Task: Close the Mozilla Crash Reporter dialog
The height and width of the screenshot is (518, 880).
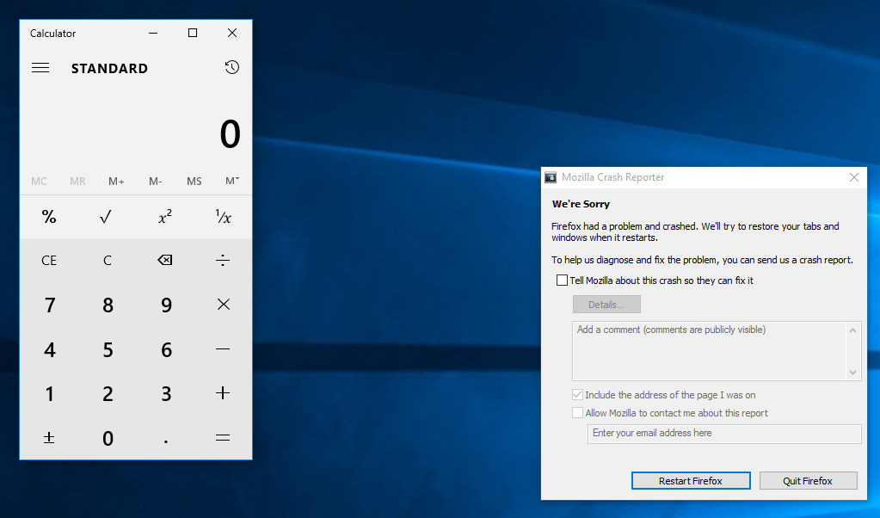Action: [853, 177]
